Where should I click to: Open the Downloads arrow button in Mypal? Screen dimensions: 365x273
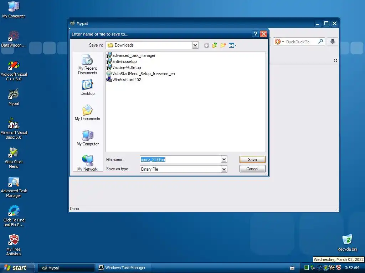coord(333,42)
